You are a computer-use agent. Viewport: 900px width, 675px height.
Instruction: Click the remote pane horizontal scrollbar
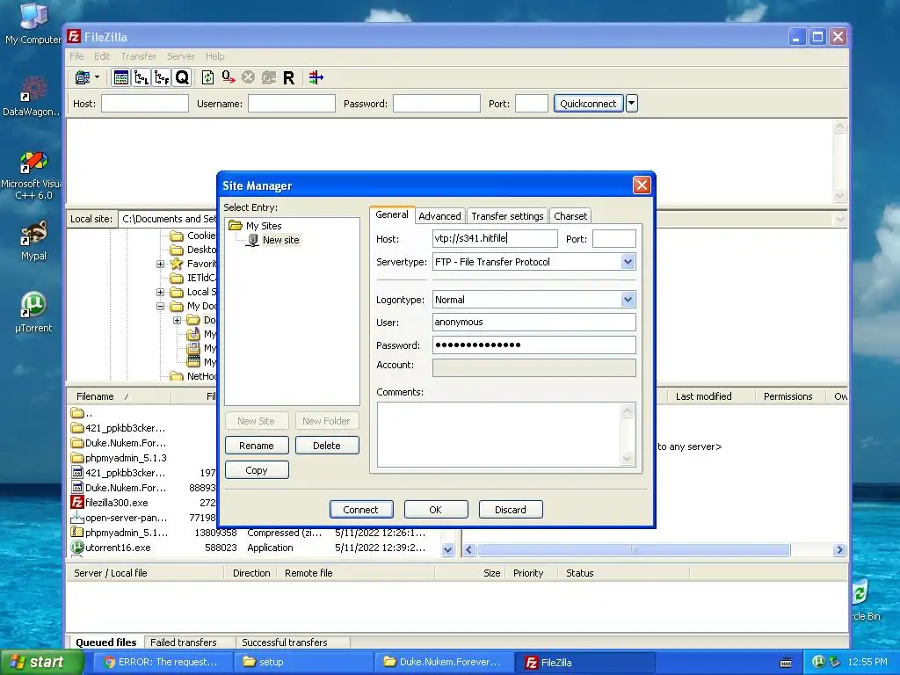click(635, 550)
